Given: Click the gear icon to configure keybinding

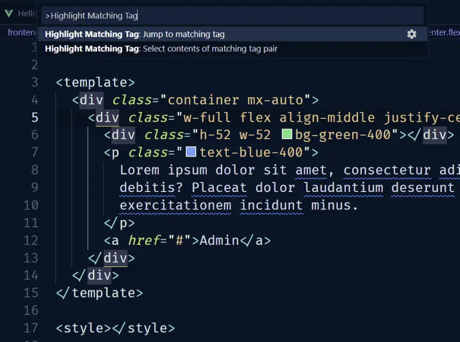Looking at the screenshot, I should click(x=411, y=34).
